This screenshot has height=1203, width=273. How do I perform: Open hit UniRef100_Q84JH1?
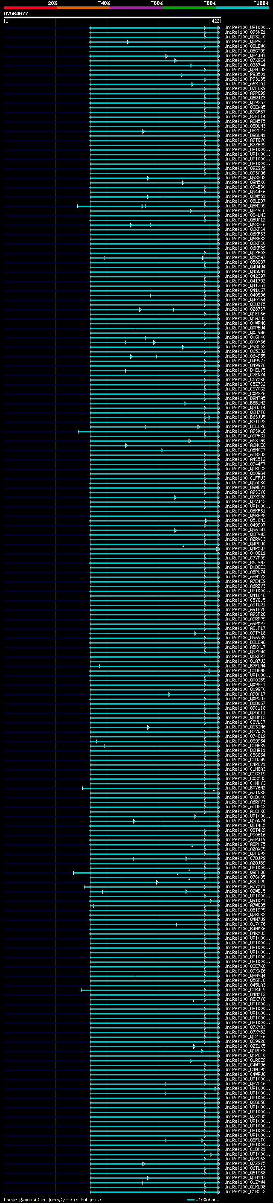(x=245, y=55)
